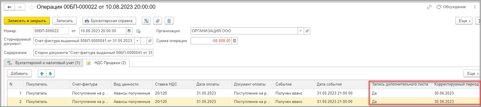Choose Сторнируемый документ via ellipsis button
The image size is (481, 107).
[x=144, y=41]
